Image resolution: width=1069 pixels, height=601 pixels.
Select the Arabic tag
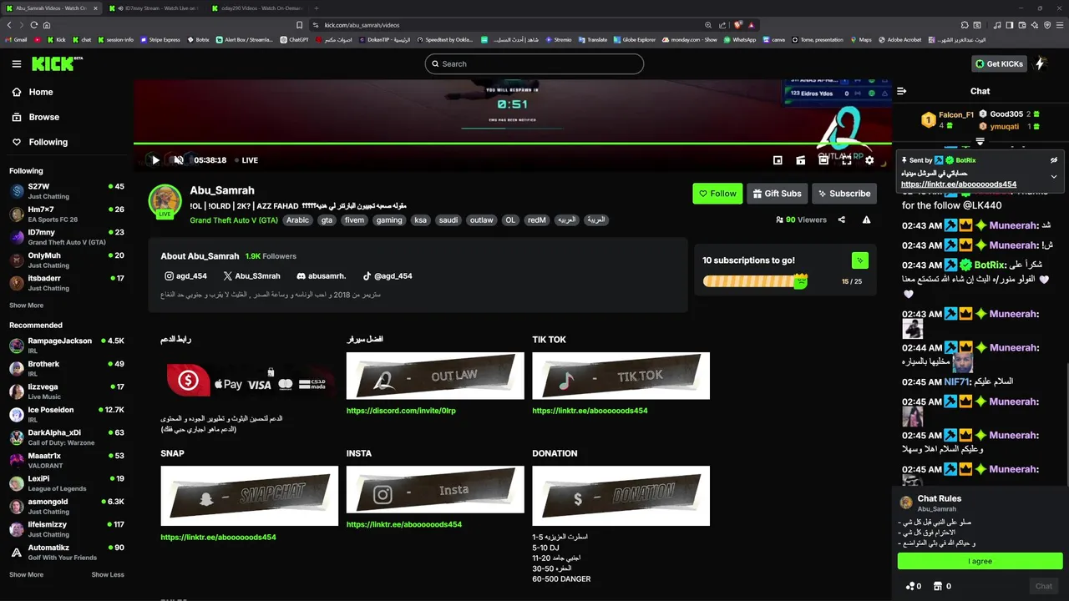(298, 220)
